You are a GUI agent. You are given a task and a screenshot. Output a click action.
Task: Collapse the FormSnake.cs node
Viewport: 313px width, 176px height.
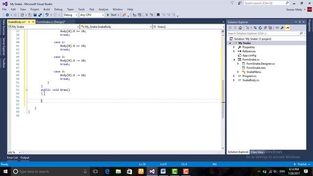coord(234,60)
